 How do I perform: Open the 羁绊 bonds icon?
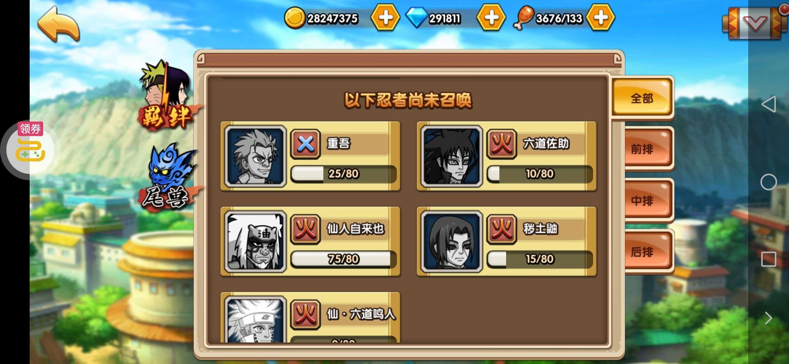tap(167, 95)
